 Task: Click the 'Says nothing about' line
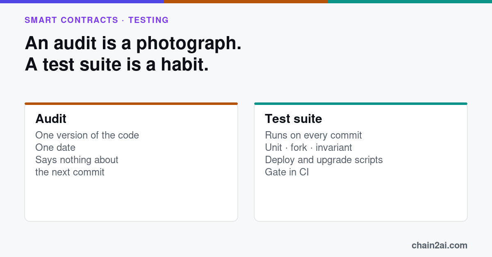tap(77, 160)
